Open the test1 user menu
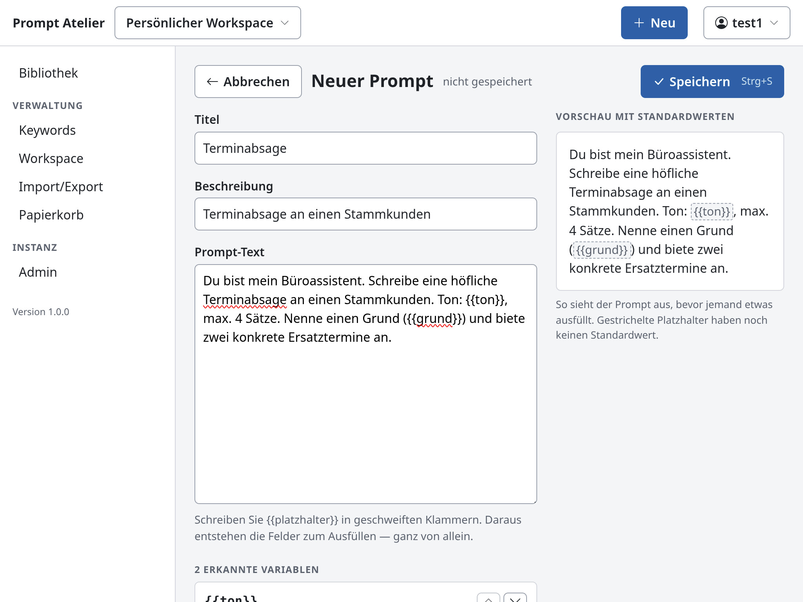This screenshot has height=602, width=803. coord(747,23)
